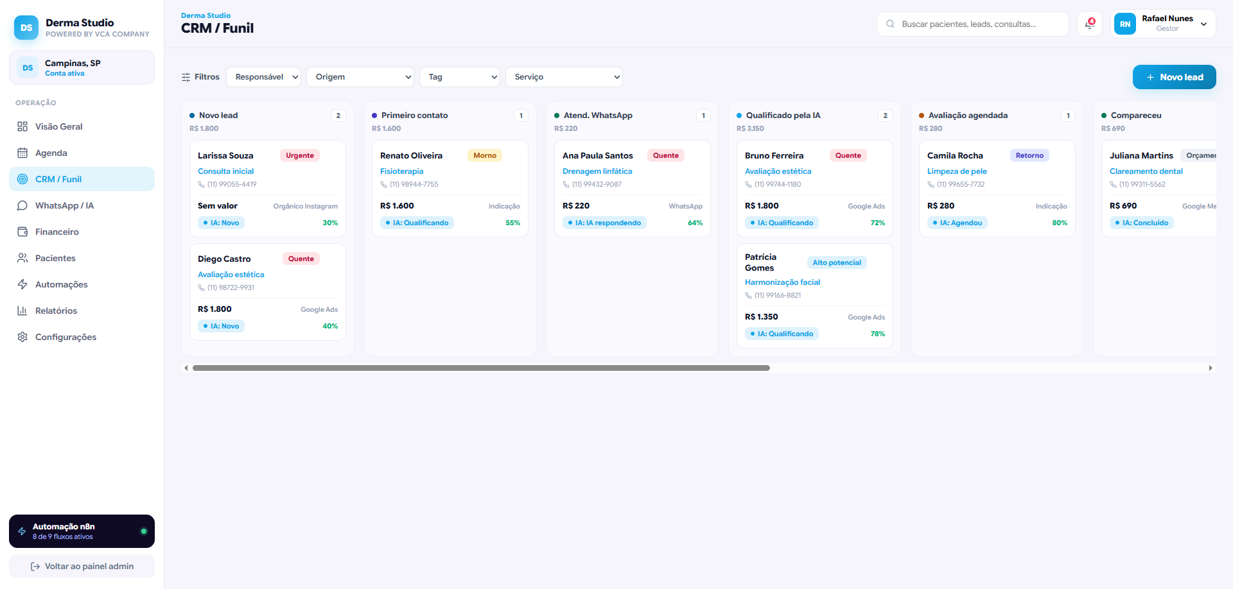Click the exit icon beside Voltar ao painel admin
Screen dimensions: 1233x589
coord(35,567)
